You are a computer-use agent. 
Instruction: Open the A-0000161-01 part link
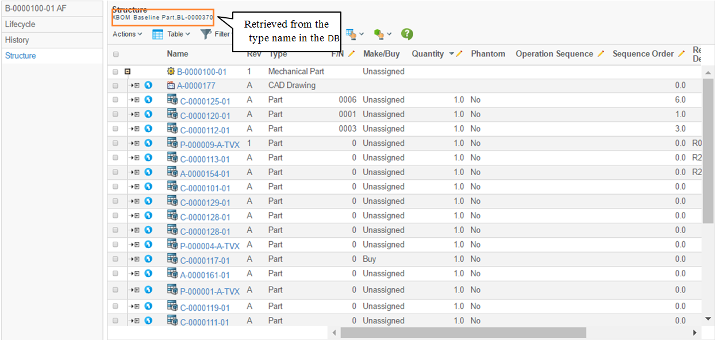(205, 275)
